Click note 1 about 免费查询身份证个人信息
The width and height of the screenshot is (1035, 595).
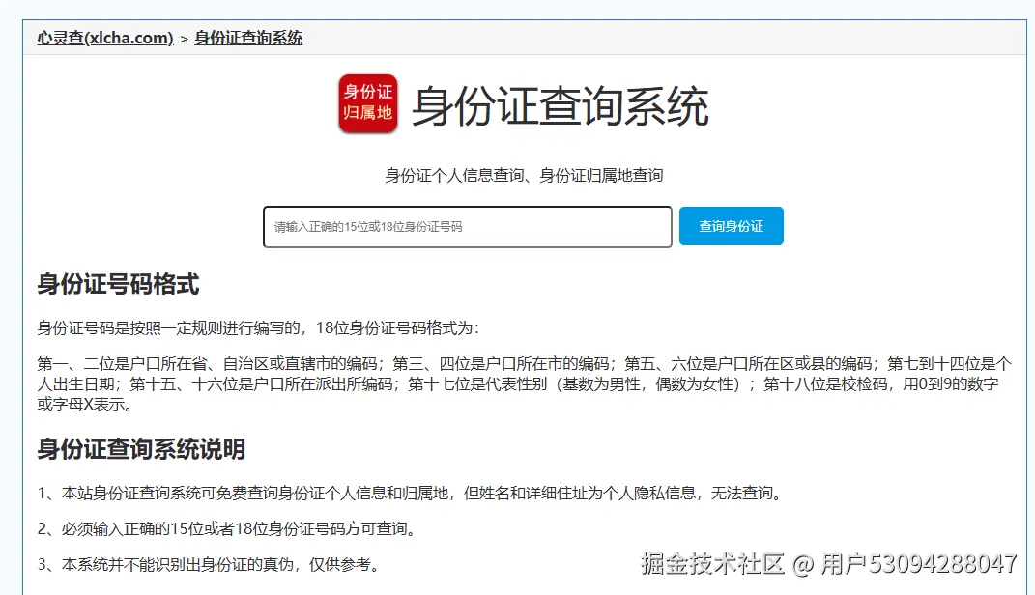coord(411,493)
